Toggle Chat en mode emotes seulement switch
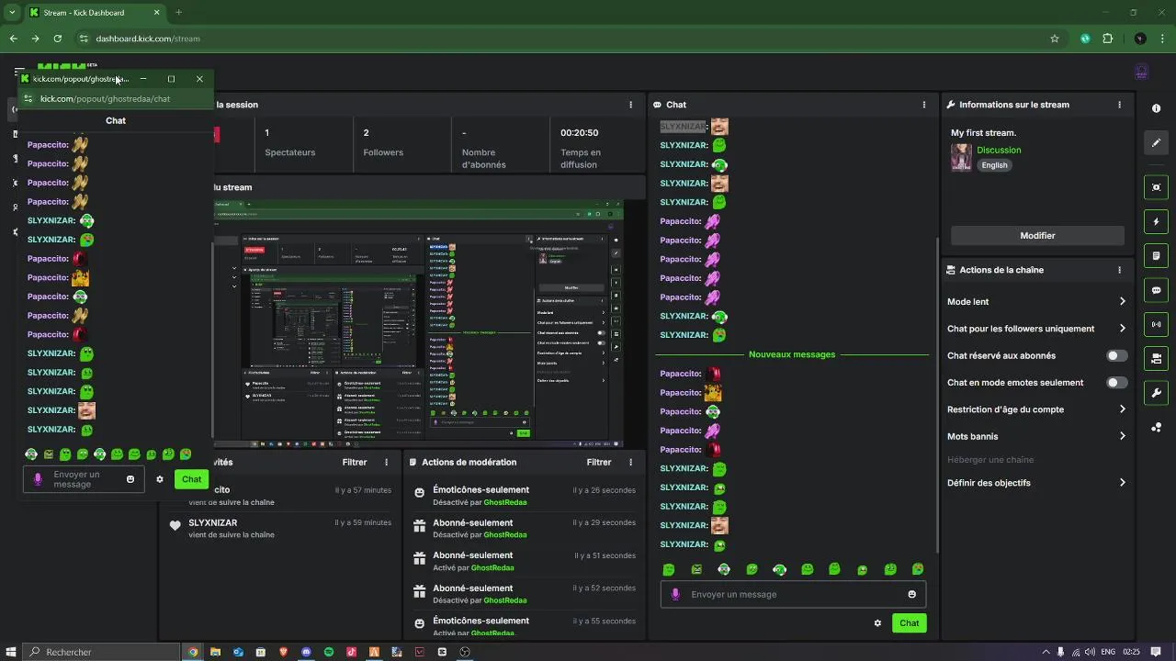The height and width of the screenshot is (661, 1176). click(x=1116, y=383)
